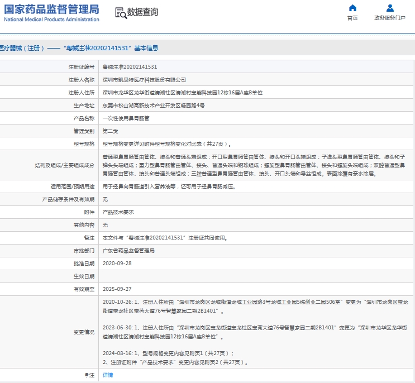
Task: Click the 型号规格 label
Action: click(84, 144)
